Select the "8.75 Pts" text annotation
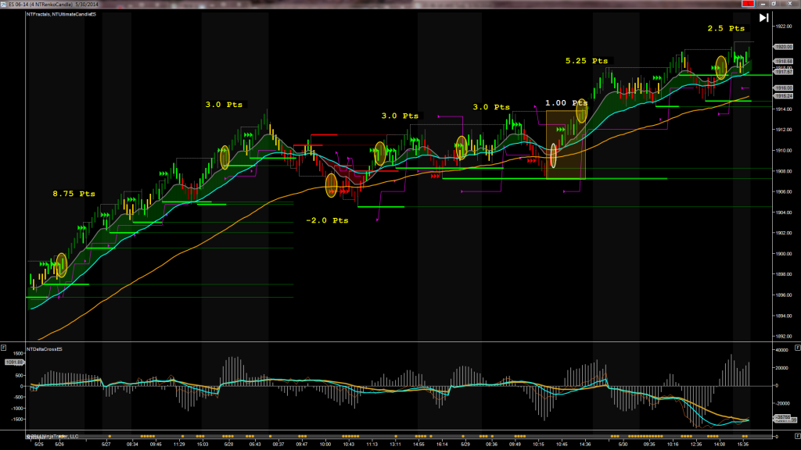This screenshot has height=450, width=801. 74,193
